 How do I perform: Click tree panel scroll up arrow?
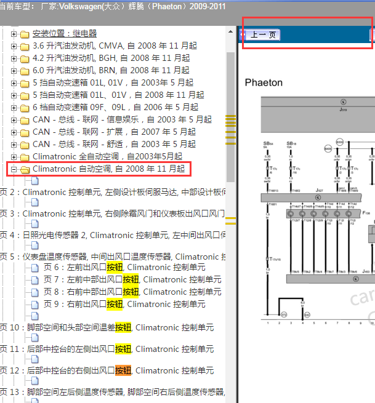[x=230, y=32]
